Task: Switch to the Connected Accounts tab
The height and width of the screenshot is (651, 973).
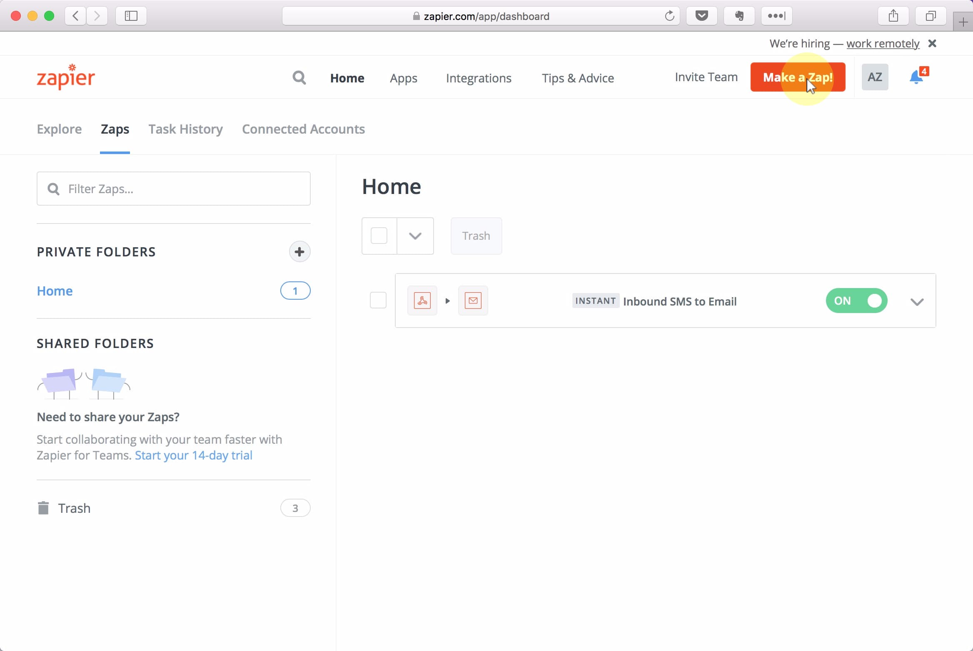Action: (x=303, y=129)
